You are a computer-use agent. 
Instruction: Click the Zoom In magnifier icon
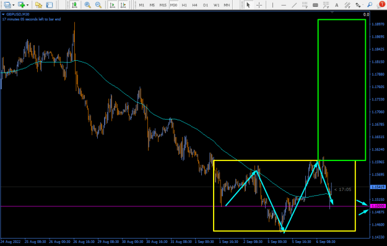pyautogui.click(x=88, y=5)
